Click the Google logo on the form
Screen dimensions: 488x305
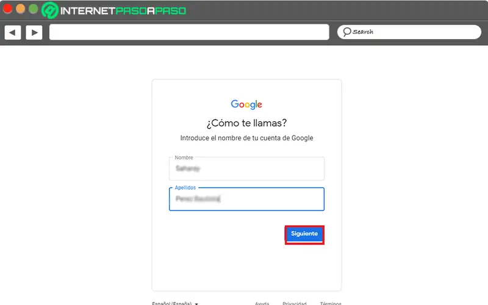click(x=246, y=104)
